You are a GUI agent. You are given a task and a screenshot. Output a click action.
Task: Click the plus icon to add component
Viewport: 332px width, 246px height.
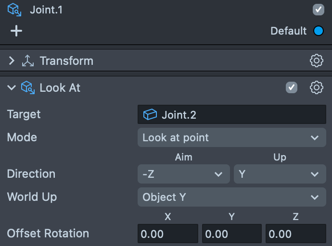pos(16,31)
